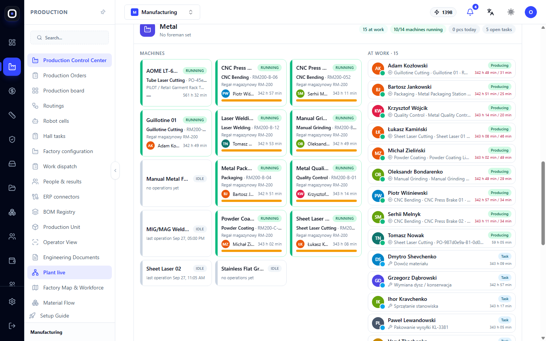Click the 1398 credits button
Image resolution: width=546 pixels, height=341 pixels.
coord(443,12)
